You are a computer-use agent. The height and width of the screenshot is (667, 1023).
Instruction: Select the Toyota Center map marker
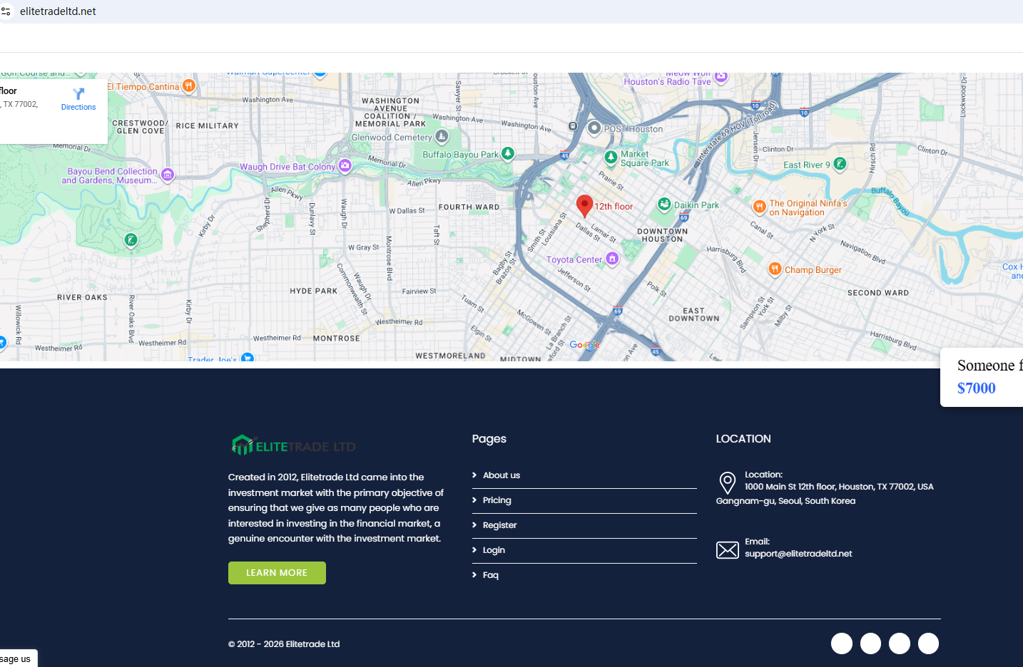point(612,259)
